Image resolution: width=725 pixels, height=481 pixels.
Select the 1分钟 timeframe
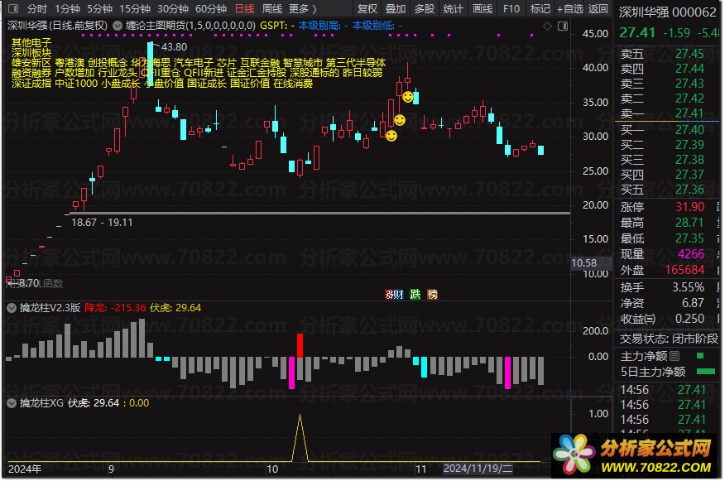point(68,9)
